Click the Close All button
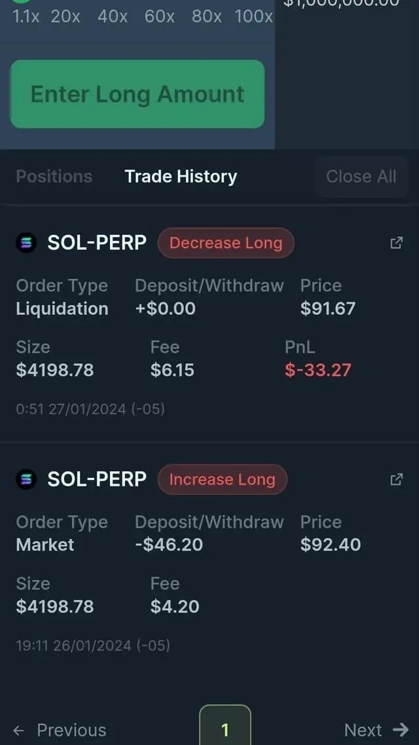 pos(361,176)
